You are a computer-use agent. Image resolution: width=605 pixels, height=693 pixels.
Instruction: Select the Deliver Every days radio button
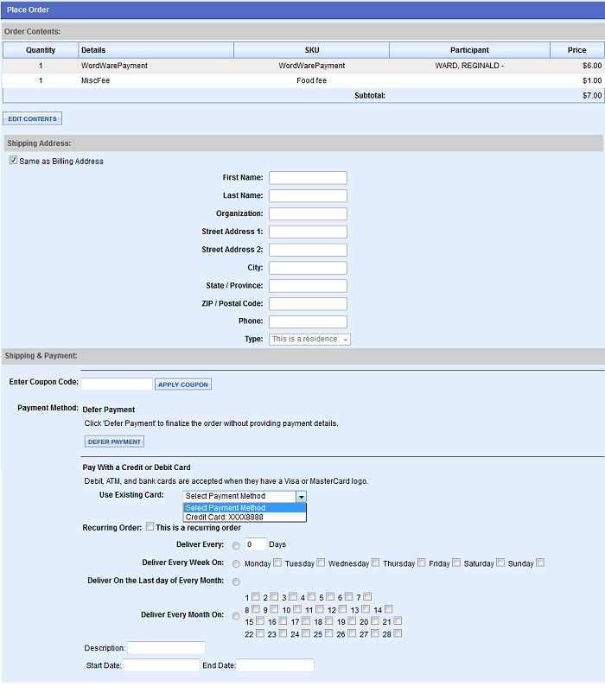pos(236,546)
